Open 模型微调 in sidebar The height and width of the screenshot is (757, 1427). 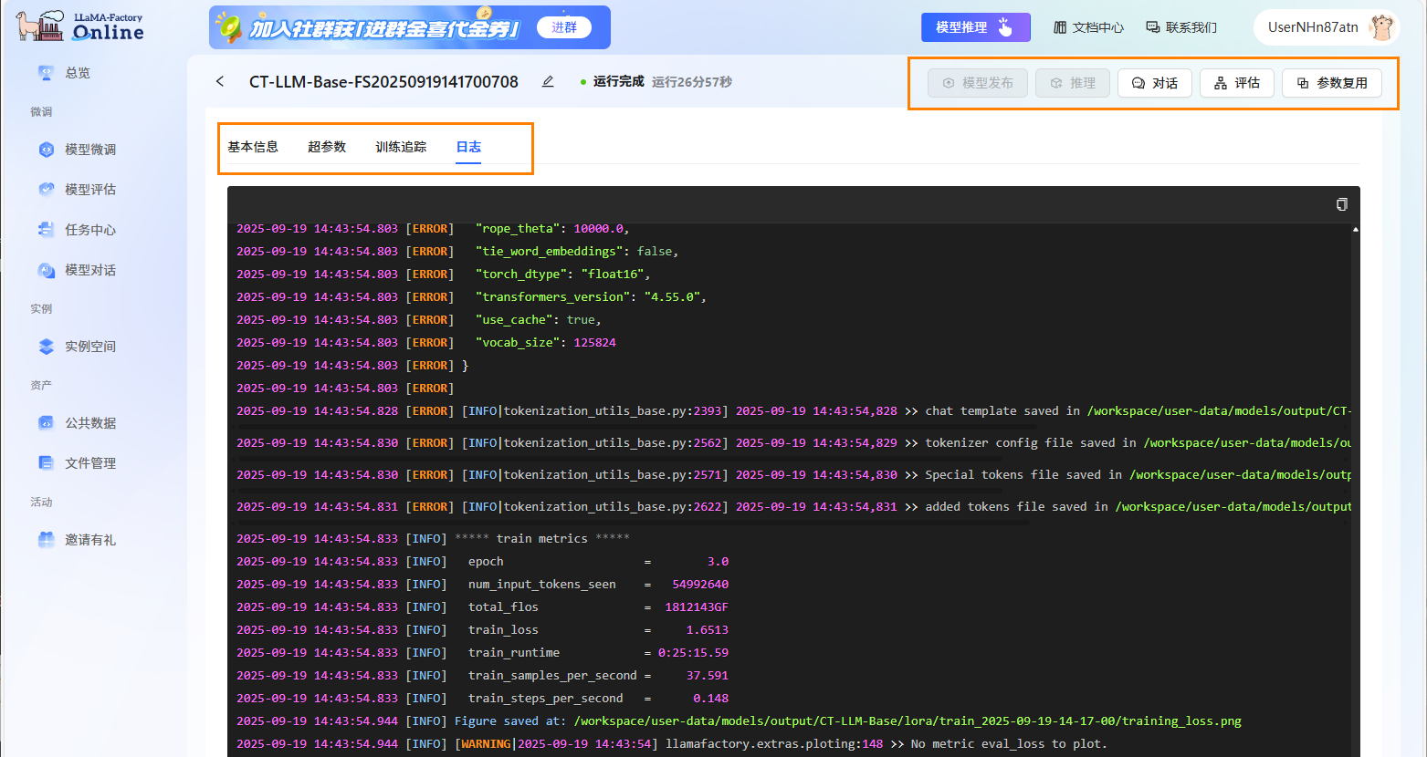[89, 150]
